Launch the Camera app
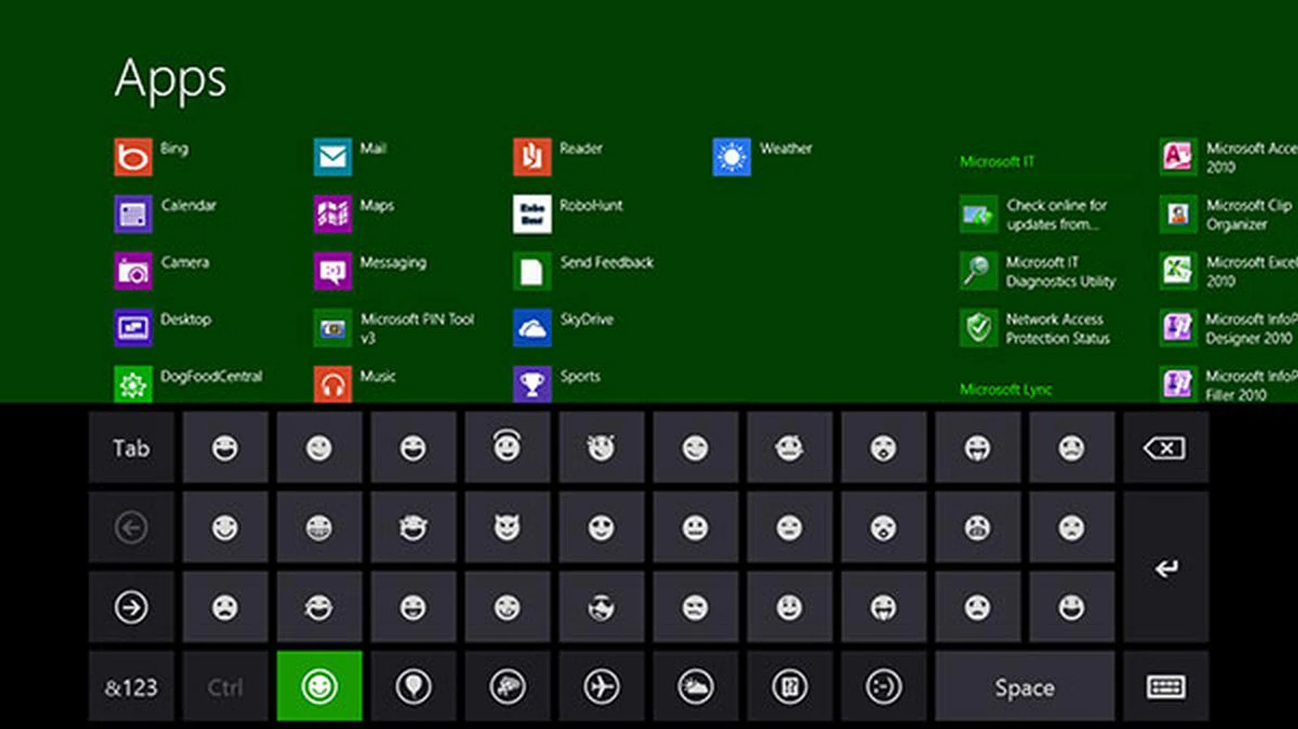Viewport: 1298px width, 729px height. (x=133, y=271)
